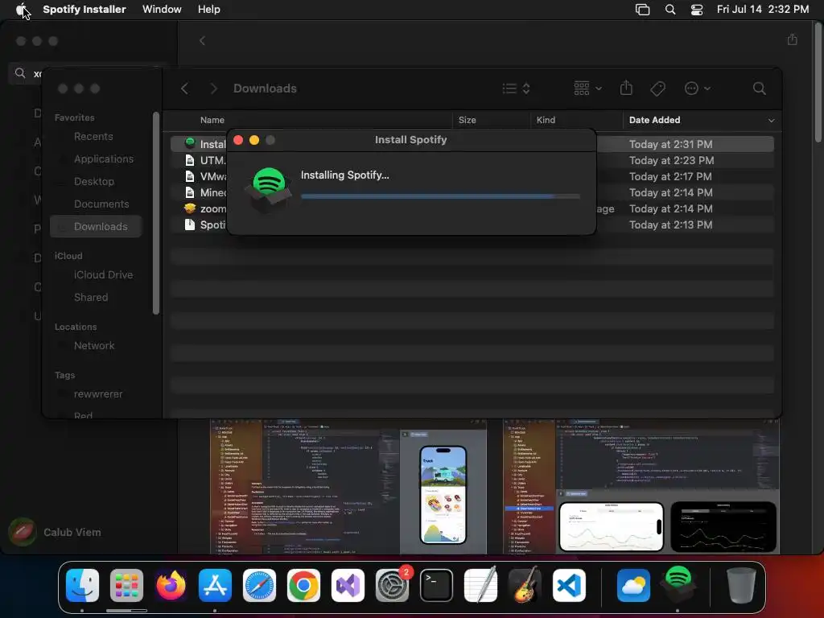Open Terminal from the Dock
This screenshot has width=824, height=618.
[436, 585]
